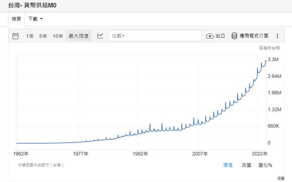The image size is (292, 182).
Task: Click the 中華民國中央銀行（台灣）source text
Action: tap(41, 165)
